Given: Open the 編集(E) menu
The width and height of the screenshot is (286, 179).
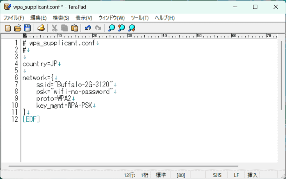Looking at the screenshot, I should pyautogui.click(x=39, y=18).
